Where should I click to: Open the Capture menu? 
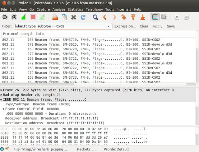(x=43, y=9)
